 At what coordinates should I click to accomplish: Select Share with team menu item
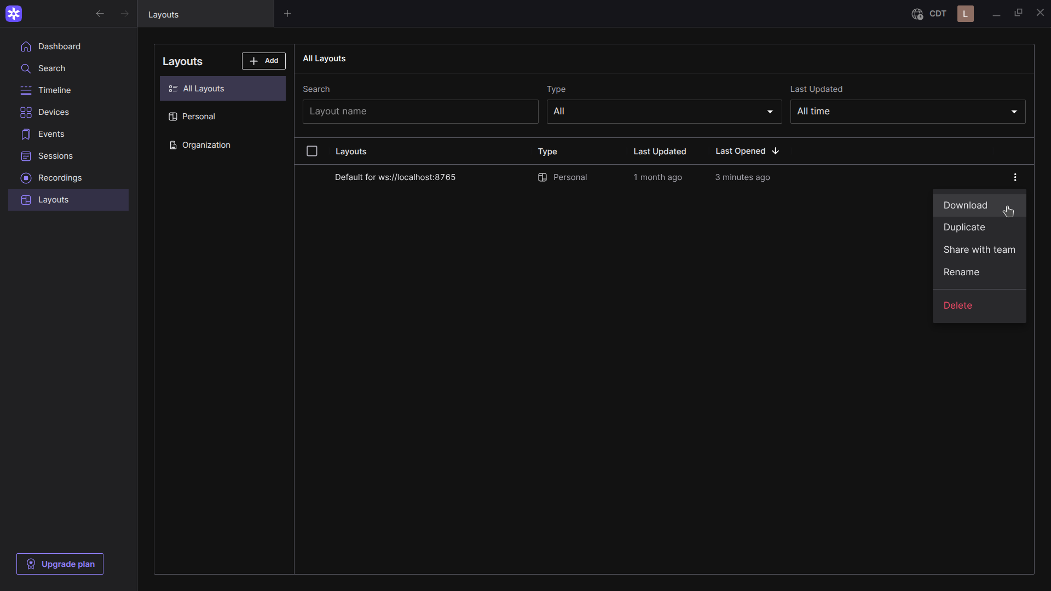tap(979, 250)
